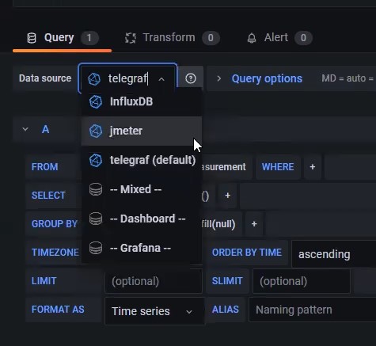Collapse query row A with chevron
Screen dimensions: 376x346
point(25,129)
